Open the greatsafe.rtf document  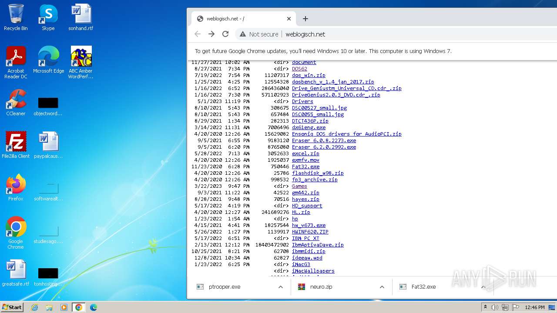point(16,273)
